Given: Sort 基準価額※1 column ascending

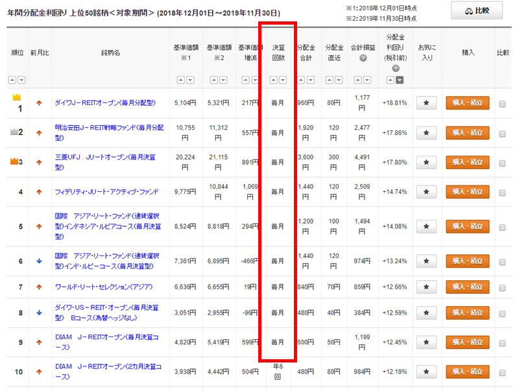Looking at the screenshot, I should tap(180, 80).
